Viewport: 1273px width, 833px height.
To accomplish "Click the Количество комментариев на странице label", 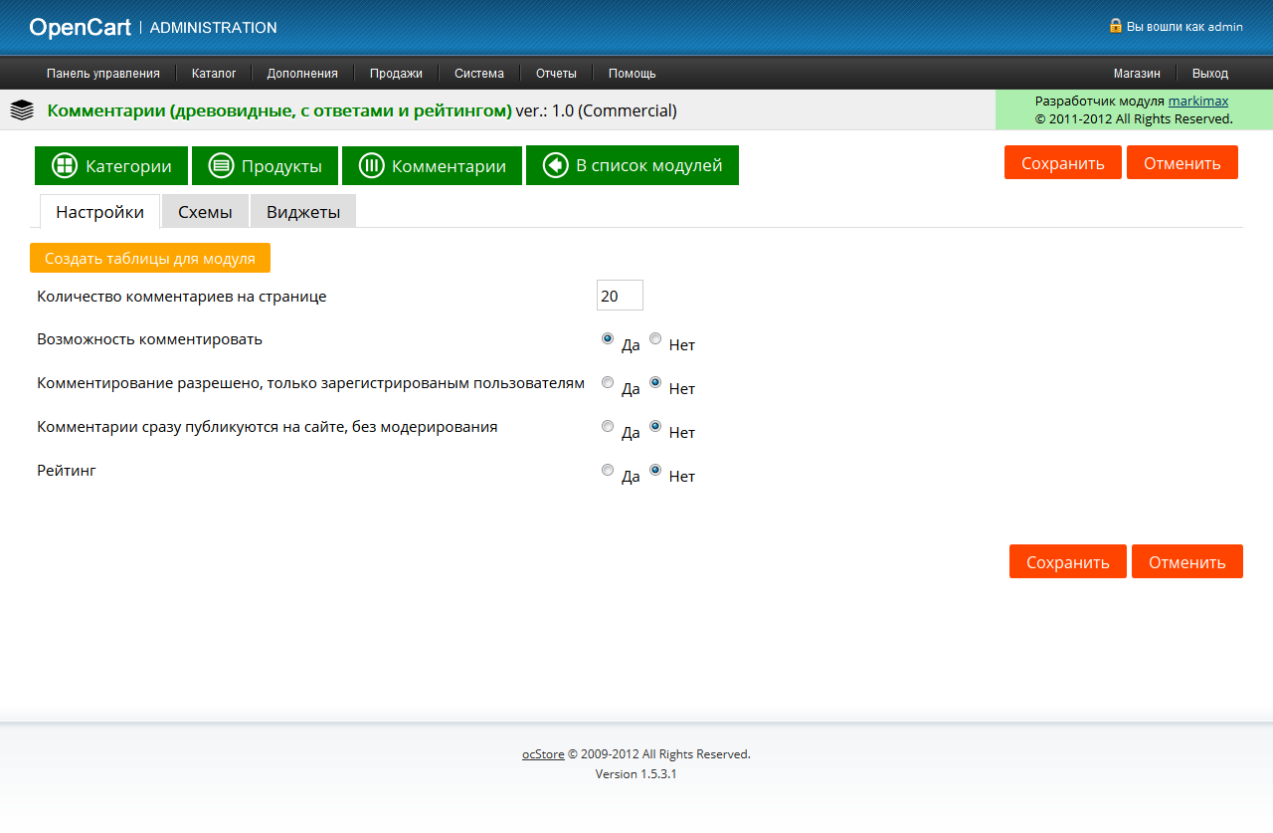I will click(182, 296).
